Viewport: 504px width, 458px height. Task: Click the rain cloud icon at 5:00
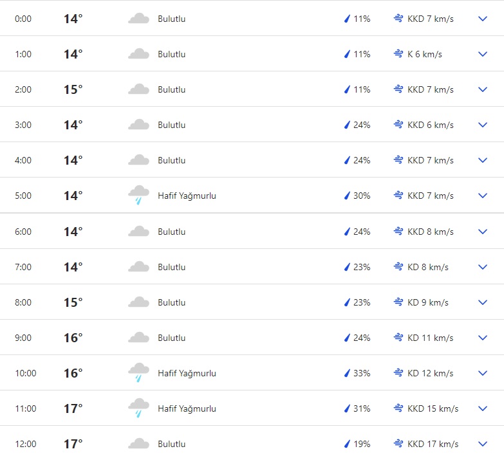138,195
